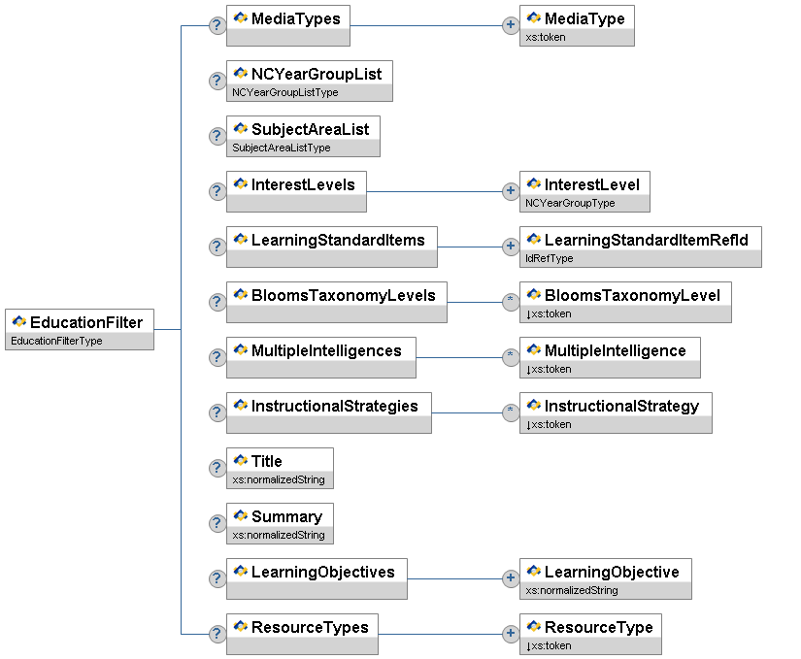Expand the LearningObjective plus button
The image size is (801, 659).
click(511, 578)
